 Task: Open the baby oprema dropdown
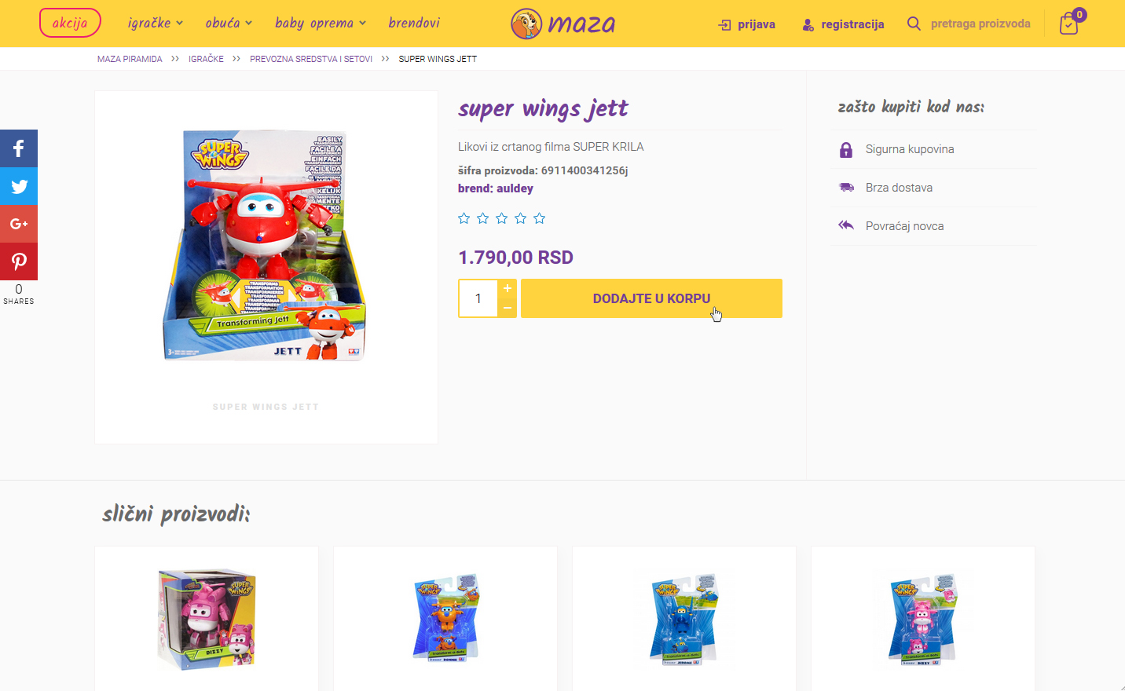[321, 23]
